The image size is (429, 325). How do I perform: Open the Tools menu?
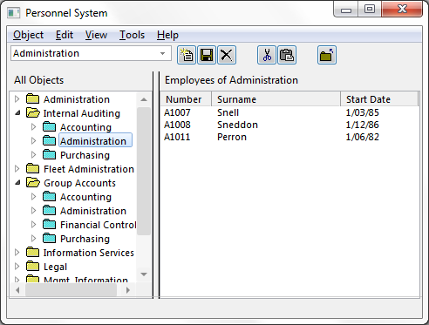coord(132,35)
